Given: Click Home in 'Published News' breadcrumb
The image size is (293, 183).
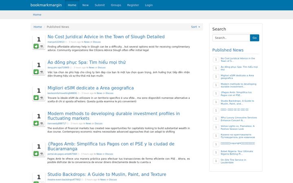Looking at the screenshot, I should click(38, 27).
